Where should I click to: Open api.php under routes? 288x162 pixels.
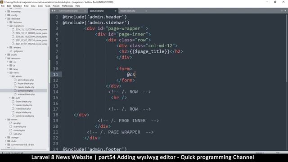click(17, 123)
